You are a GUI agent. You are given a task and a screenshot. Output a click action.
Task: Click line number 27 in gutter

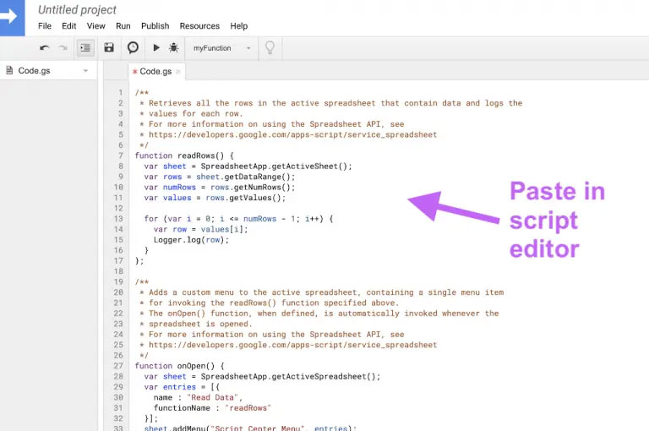[118, 366]
